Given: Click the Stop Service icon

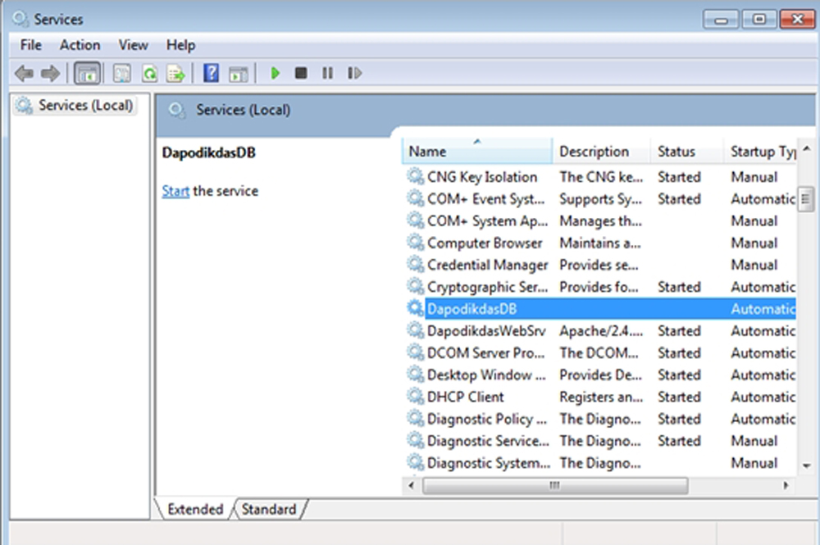Looking at the screenshot, I should (x=301, y=73).
